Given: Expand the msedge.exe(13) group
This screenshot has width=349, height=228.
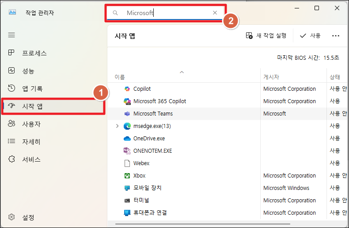Looking at the screenshot, I should (x=118, y=126).
